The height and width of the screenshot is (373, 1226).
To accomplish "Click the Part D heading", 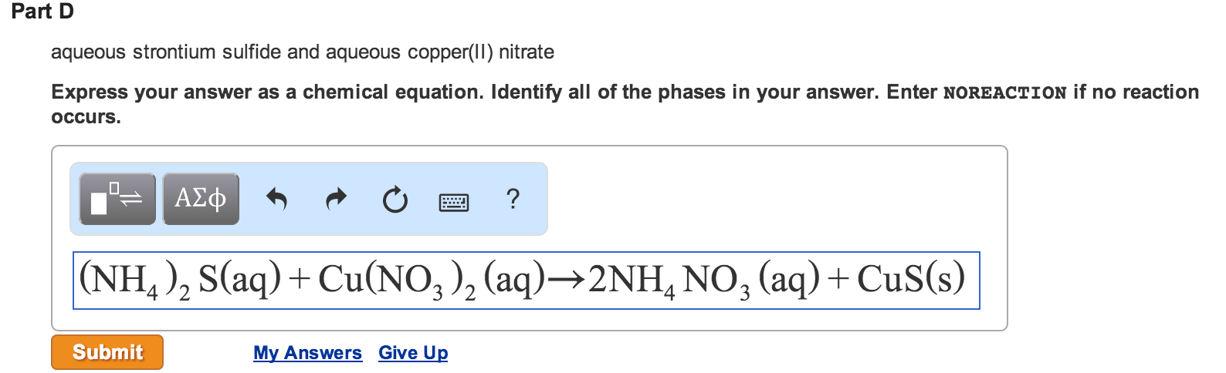I will [x=42, y=12].
